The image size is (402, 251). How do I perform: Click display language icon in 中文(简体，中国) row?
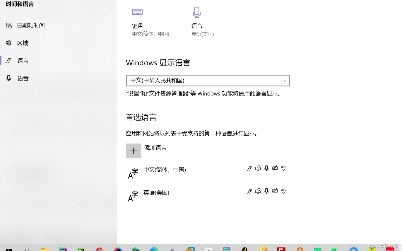tap(249, 168)
